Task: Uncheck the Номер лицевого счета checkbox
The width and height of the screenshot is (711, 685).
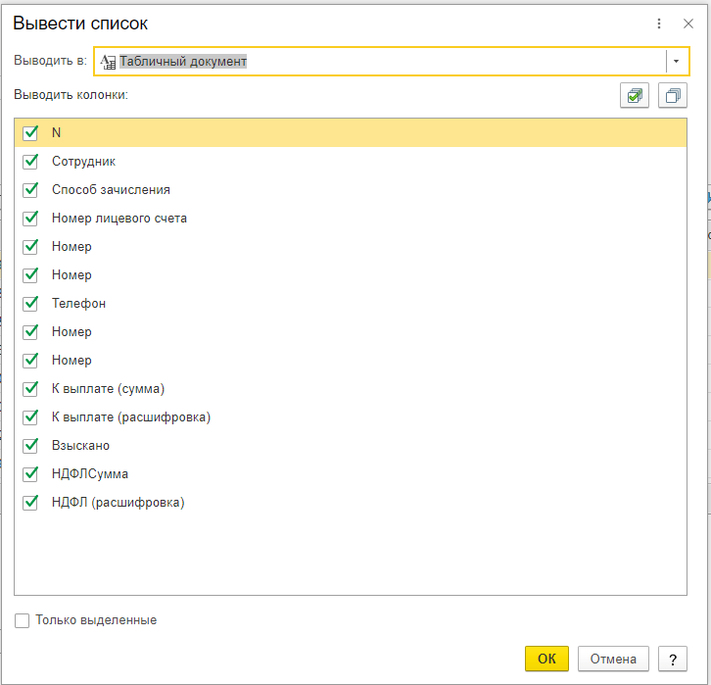Action: pyautogui.click(x=30, y=219)
